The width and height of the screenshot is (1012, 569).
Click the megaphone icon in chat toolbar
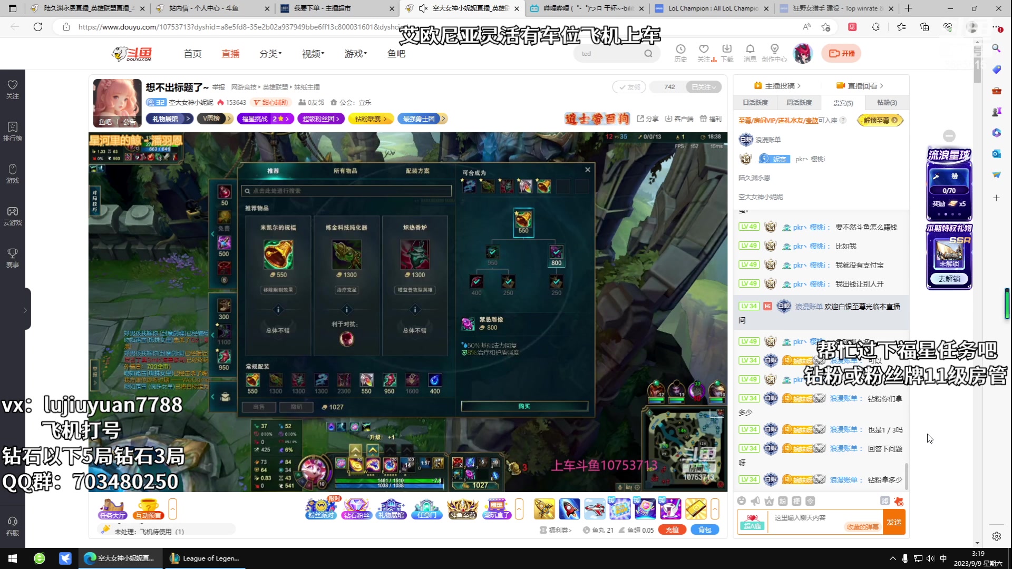[755, 501]
